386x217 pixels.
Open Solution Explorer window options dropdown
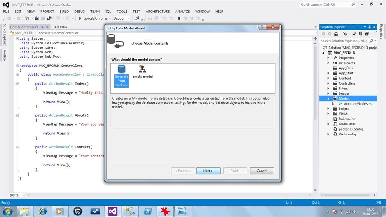point(365,27)
